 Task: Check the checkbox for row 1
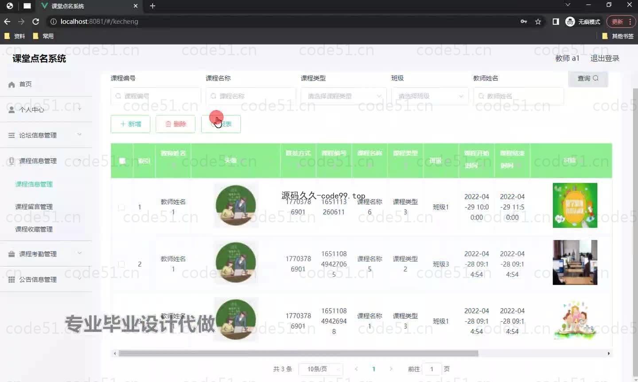(121, 207)
